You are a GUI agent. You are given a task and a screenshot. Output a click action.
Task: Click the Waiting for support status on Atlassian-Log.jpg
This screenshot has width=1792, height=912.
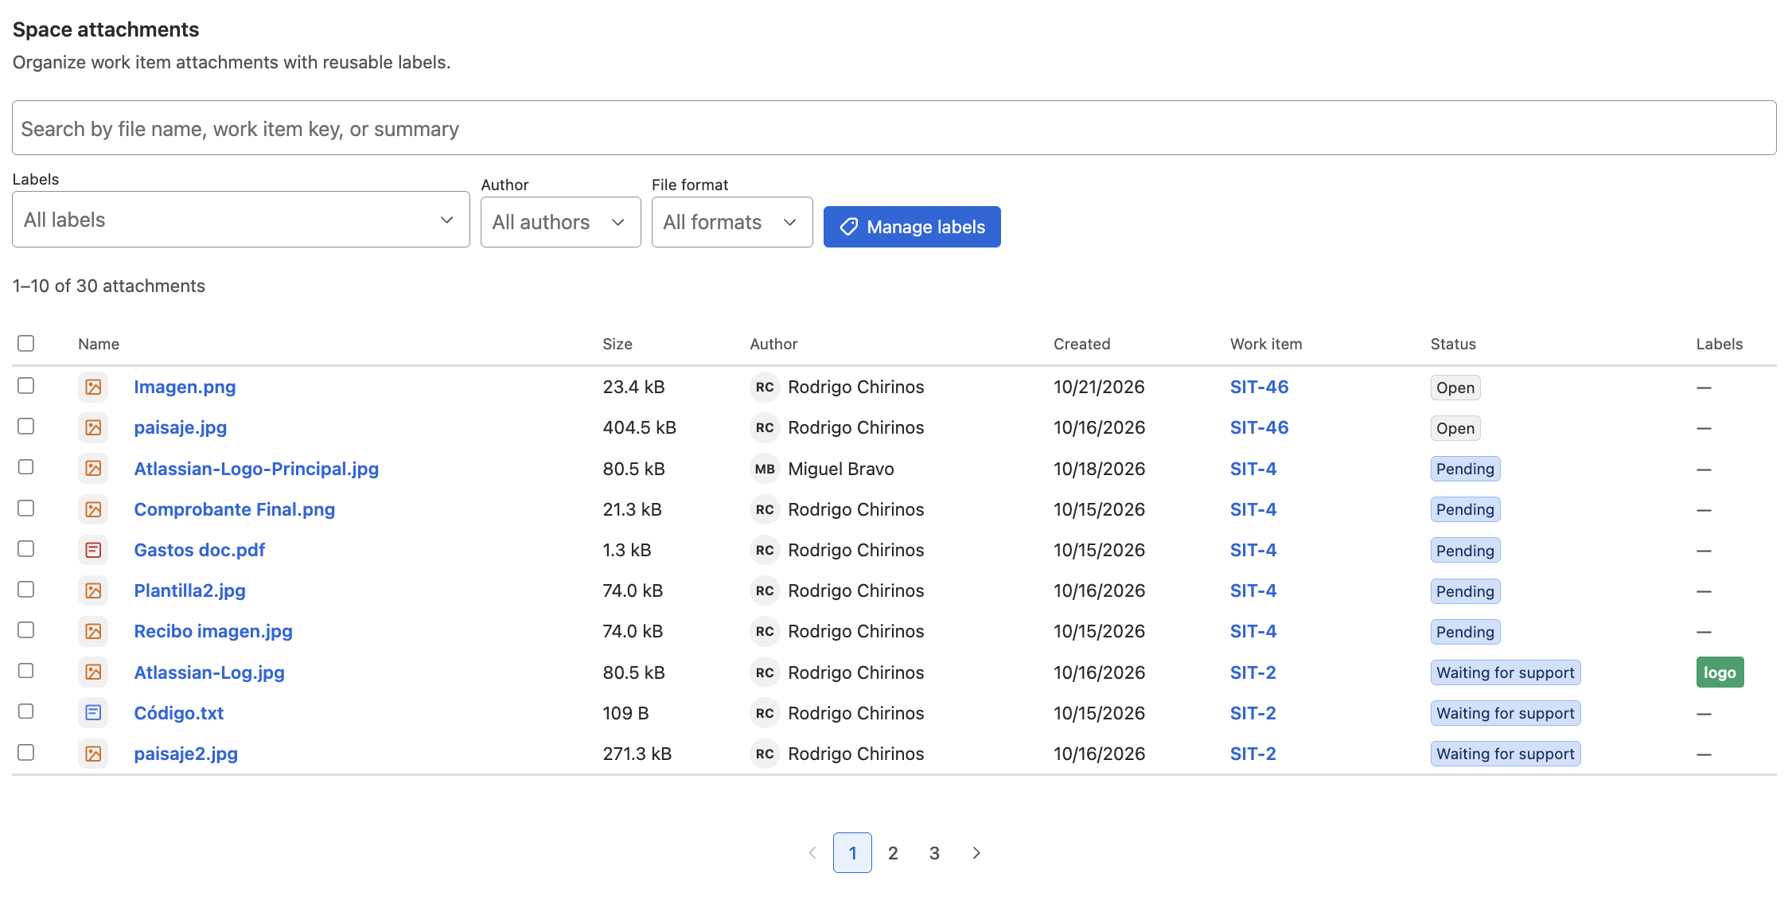[x=1505, y=672]
